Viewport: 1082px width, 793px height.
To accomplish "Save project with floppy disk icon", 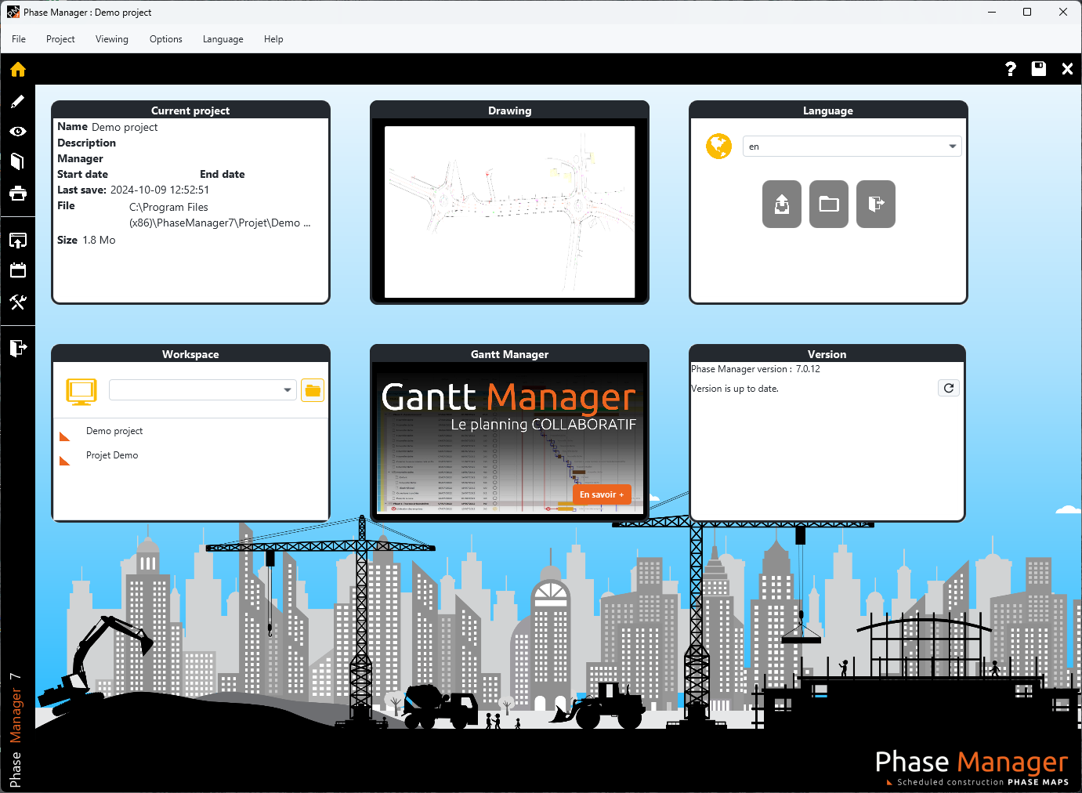I will (1039, 69).
